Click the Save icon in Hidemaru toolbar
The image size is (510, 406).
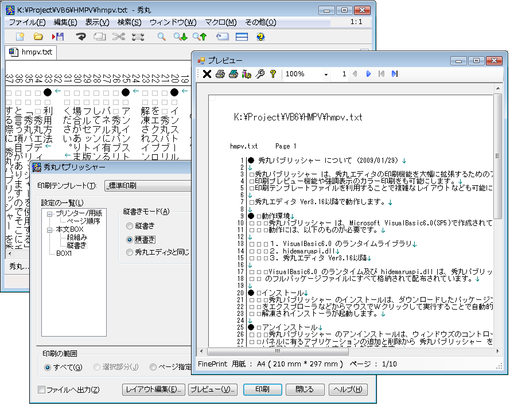click(57, 37)
